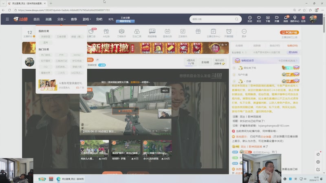
Task: Click the streamer avatar beside banner
Action: point(29,62)
